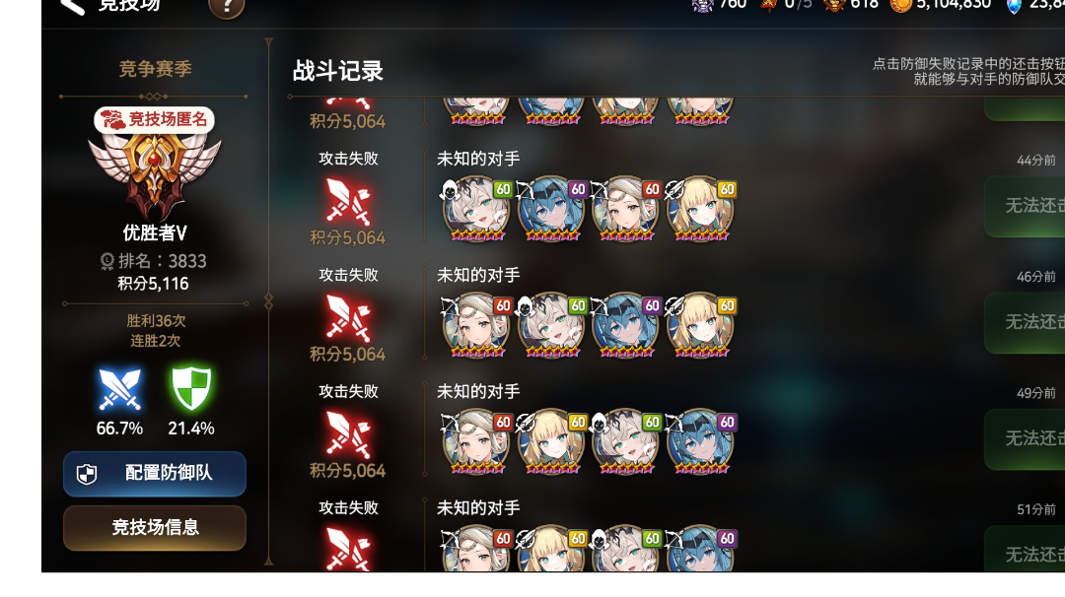This screenshot has height=597, width=1065.
Task: Click red broken swords icon in 46分前 record
Action: point(348,318)
